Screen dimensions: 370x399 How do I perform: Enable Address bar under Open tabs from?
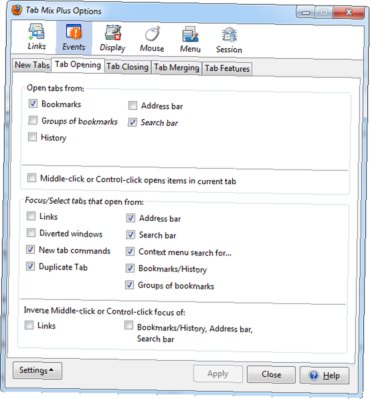pos(133,105)
